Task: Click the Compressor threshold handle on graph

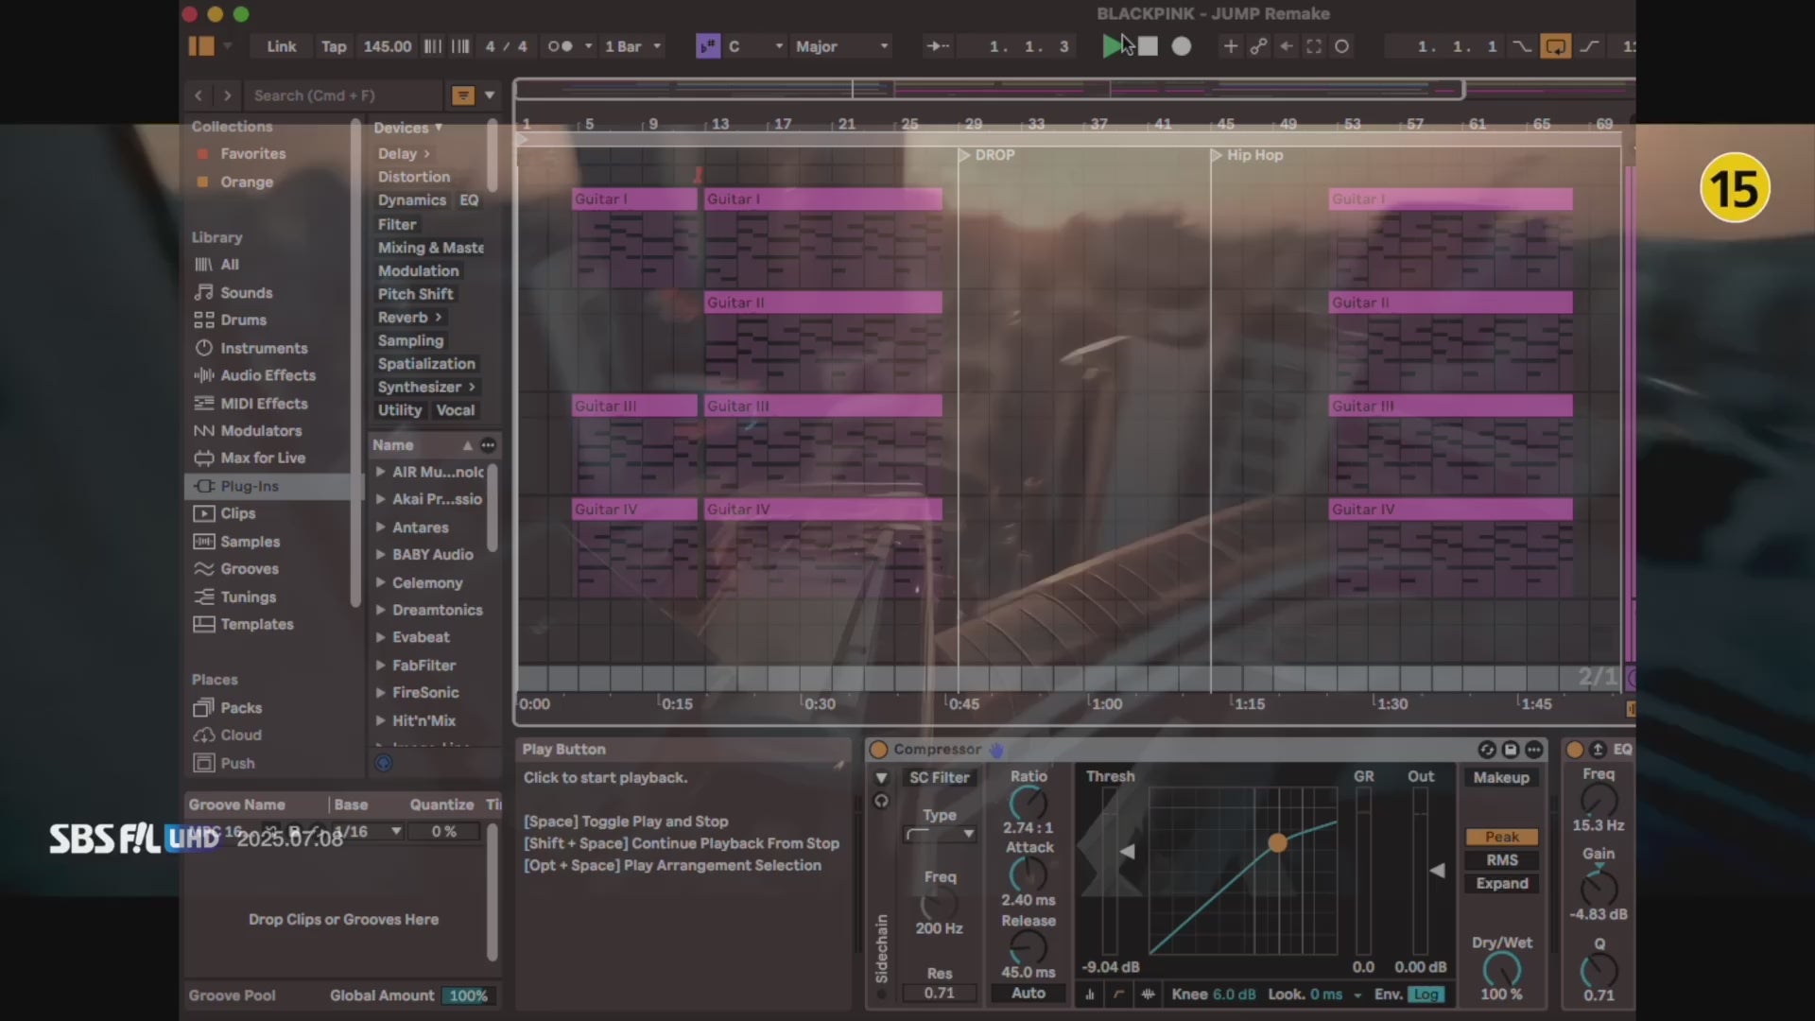Action: pos(1277,842)
